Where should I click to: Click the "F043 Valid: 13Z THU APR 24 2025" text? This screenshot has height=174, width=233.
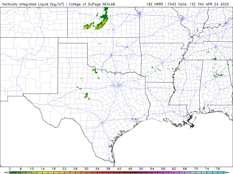point(198,4)
